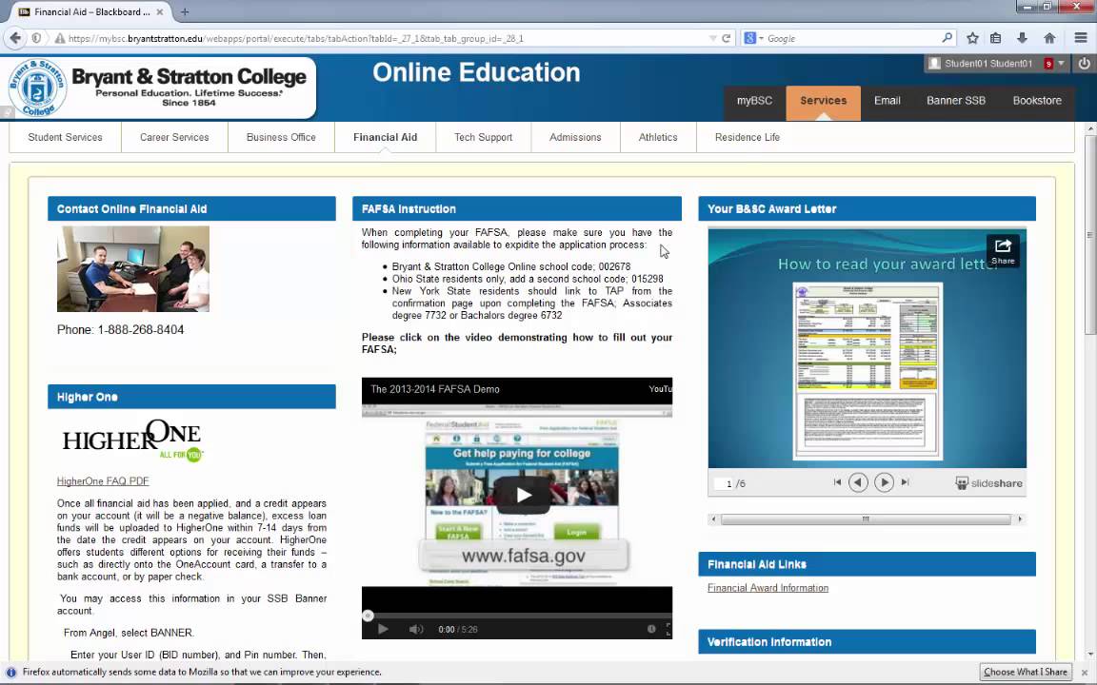
Task: Open the Admissions section
Action: click(575, 137)
